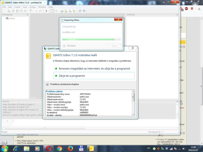Viewport: 203px width, 152px height.
Task: Toggle the magnet snap toolbar icon
Action: click(x=56, y=11)
